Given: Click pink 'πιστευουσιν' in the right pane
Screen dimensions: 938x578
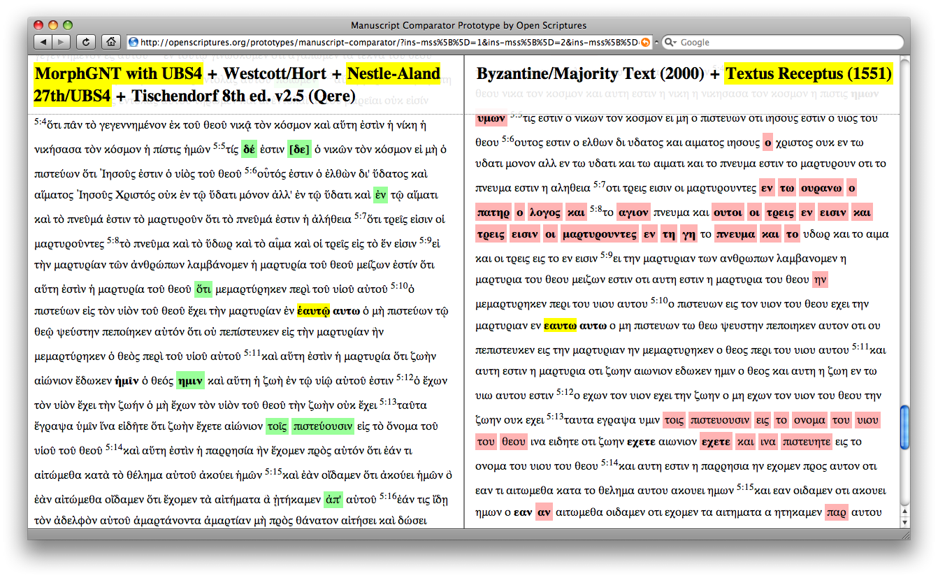Looking at the screenshot, I should (720, 419).
